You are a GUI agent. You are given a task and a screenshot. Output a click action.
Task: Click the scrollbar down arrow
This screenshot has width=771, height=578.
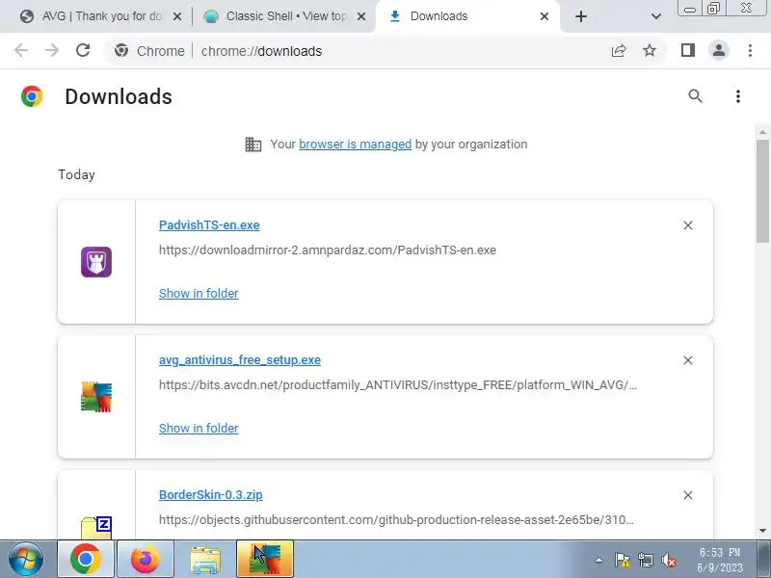pyautogui.click(x=762, y=531)
